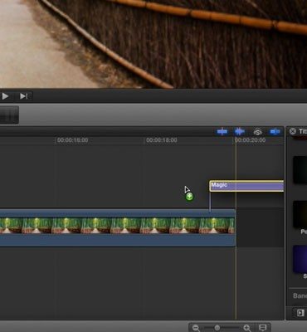The image size is (307, 332).
Task: Open the clip appearance options
Action: coord(262,328)
